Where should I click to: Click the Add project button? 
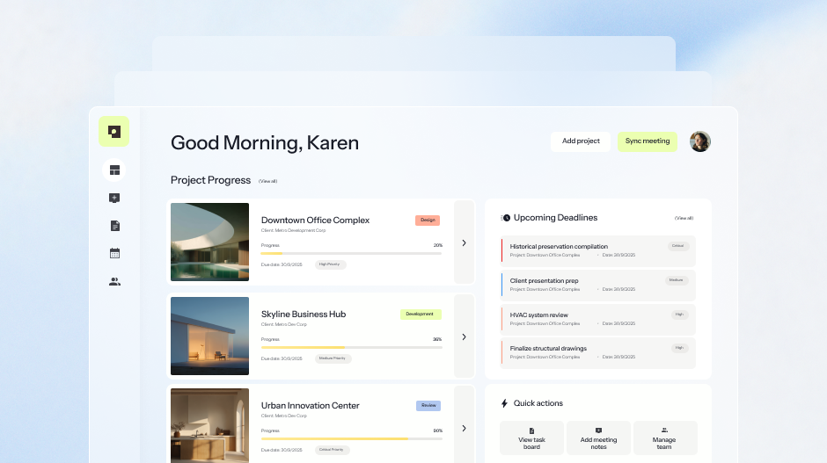point(581,141)
